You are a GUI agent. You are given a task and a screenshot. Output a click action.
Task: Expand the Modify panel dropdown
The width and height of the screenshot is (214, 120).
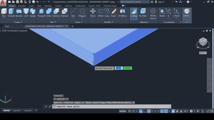click(109, 22)
